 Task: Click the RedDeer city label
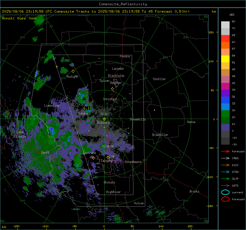[x=116, y=83]
